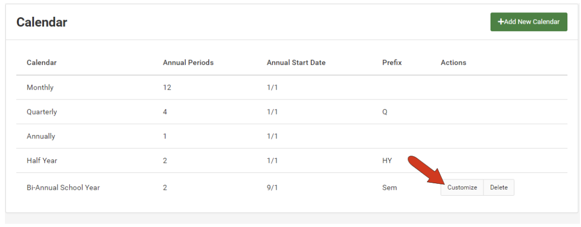This screenshot has width=581, height=227.
Task: Select the Half Year calendar row
Action: (42, 161)
